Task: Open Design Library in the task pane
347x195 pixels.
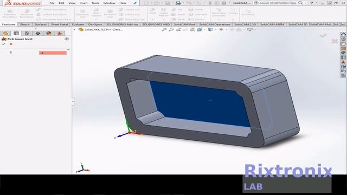Action: point(343,39)
